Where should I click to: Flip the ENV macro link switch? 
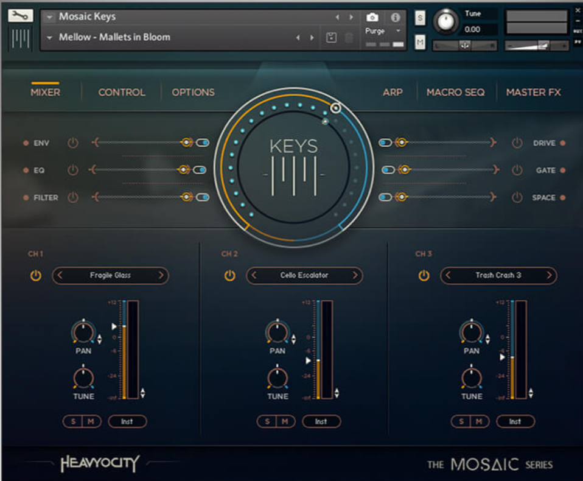pos(203,142)
